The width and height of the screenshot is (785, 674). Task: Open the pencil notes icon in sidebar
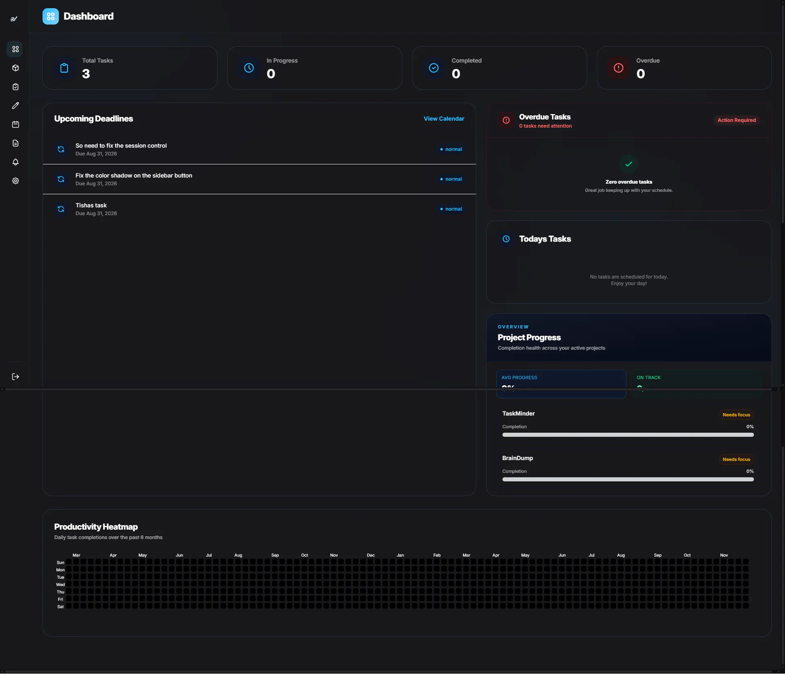coord(16,106)
